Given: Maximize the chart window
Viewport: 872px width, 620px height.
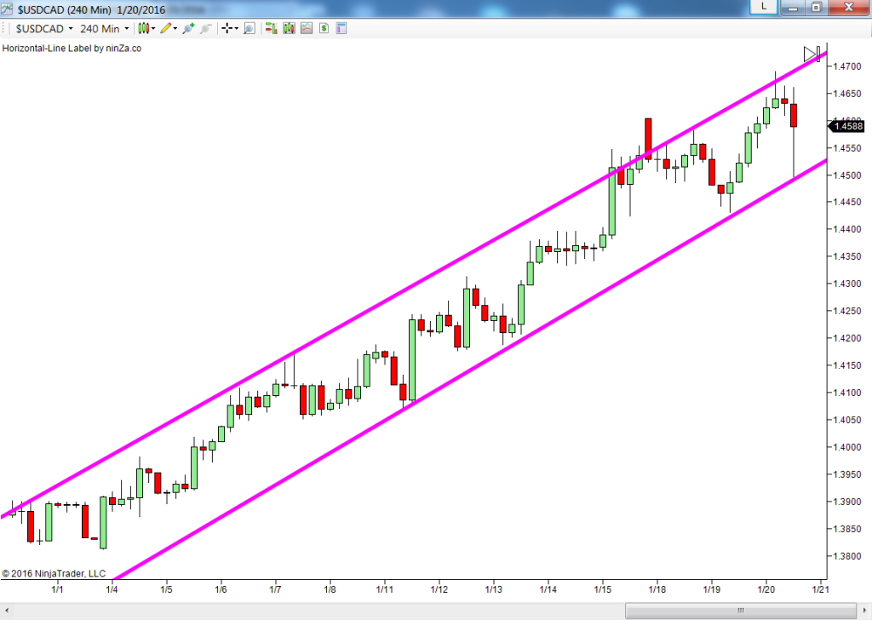Looking at the screenshot, I should [x=817, y=7].
